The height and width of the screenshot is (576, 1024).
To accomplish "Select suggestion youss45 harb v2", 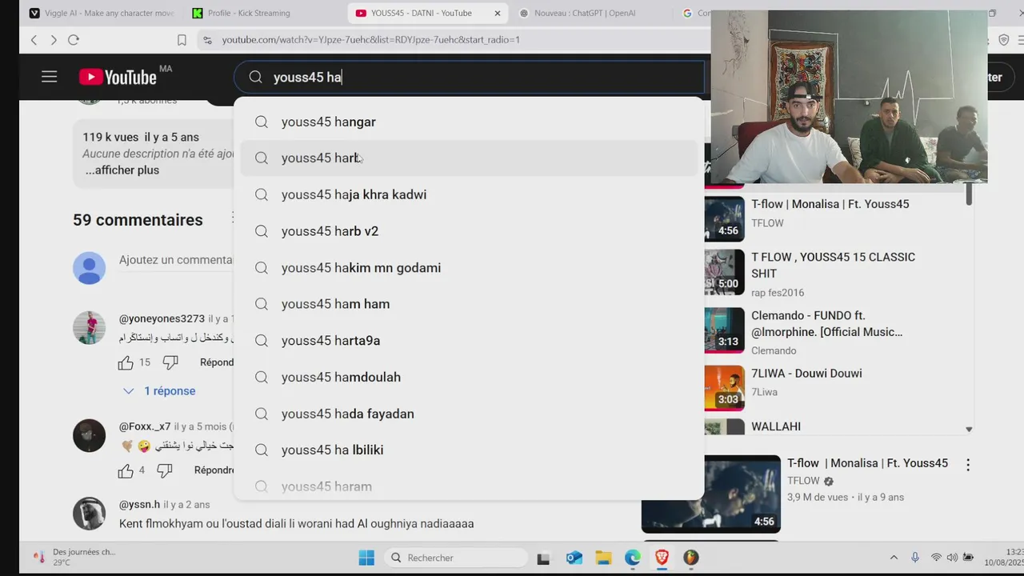I will coord(468,231).
